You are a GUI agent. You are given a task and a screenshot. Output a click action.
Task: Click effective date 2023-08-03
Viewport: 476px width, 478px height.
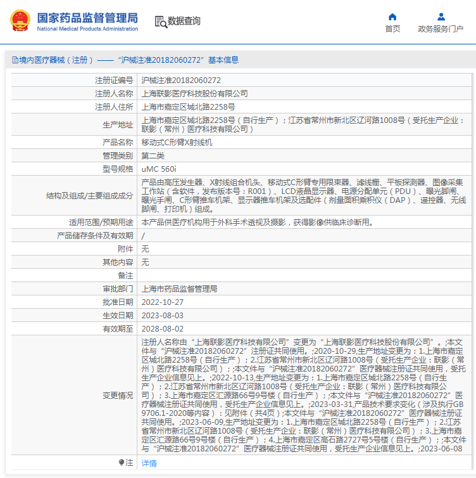(x=163, y=316)
